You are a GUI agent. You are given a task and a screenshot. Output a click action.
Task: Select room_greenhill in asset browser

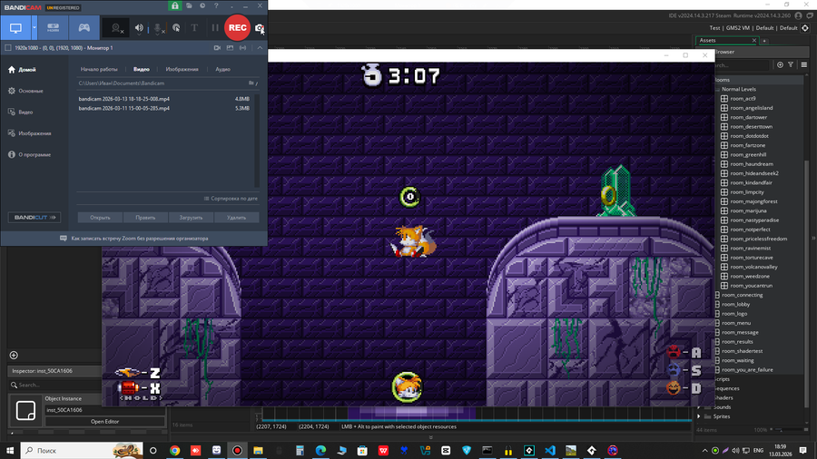coord(748,154)
